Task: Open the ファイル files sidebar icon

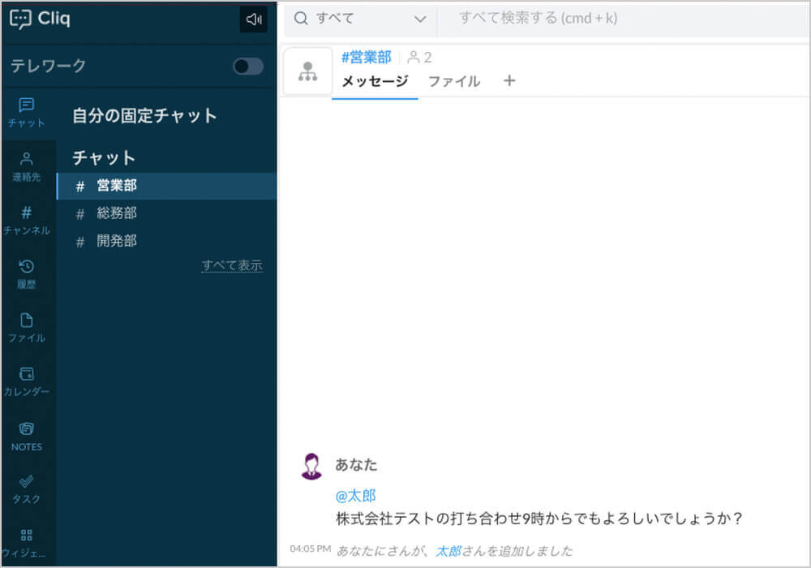Action: pyautogui.click(x=27, y=327)
